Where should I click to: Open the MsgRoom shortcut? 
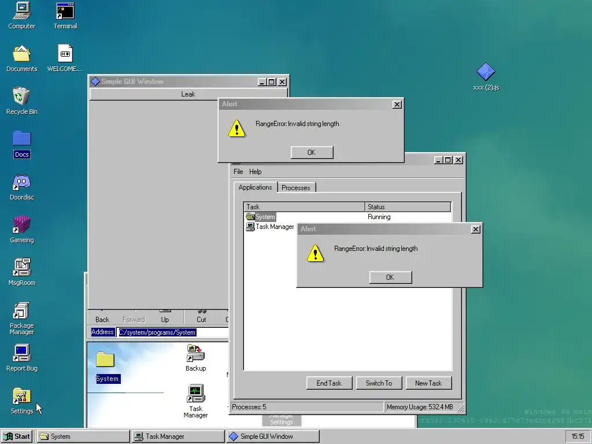[x=21, y=272]
